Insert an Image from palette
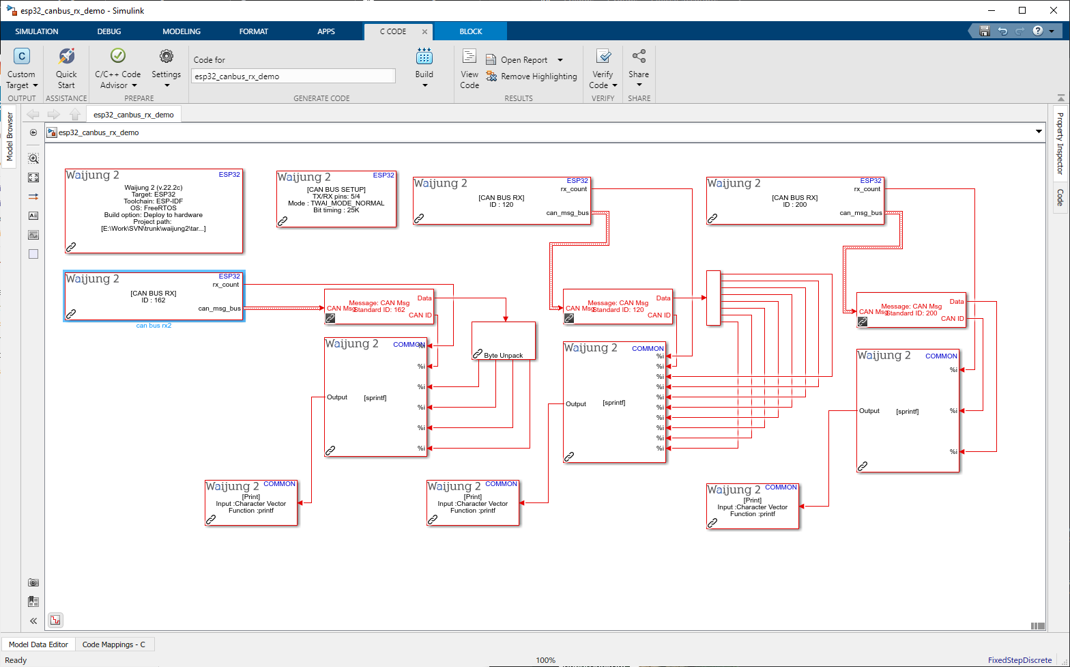The image size is (1070, 667). [33, 235]
